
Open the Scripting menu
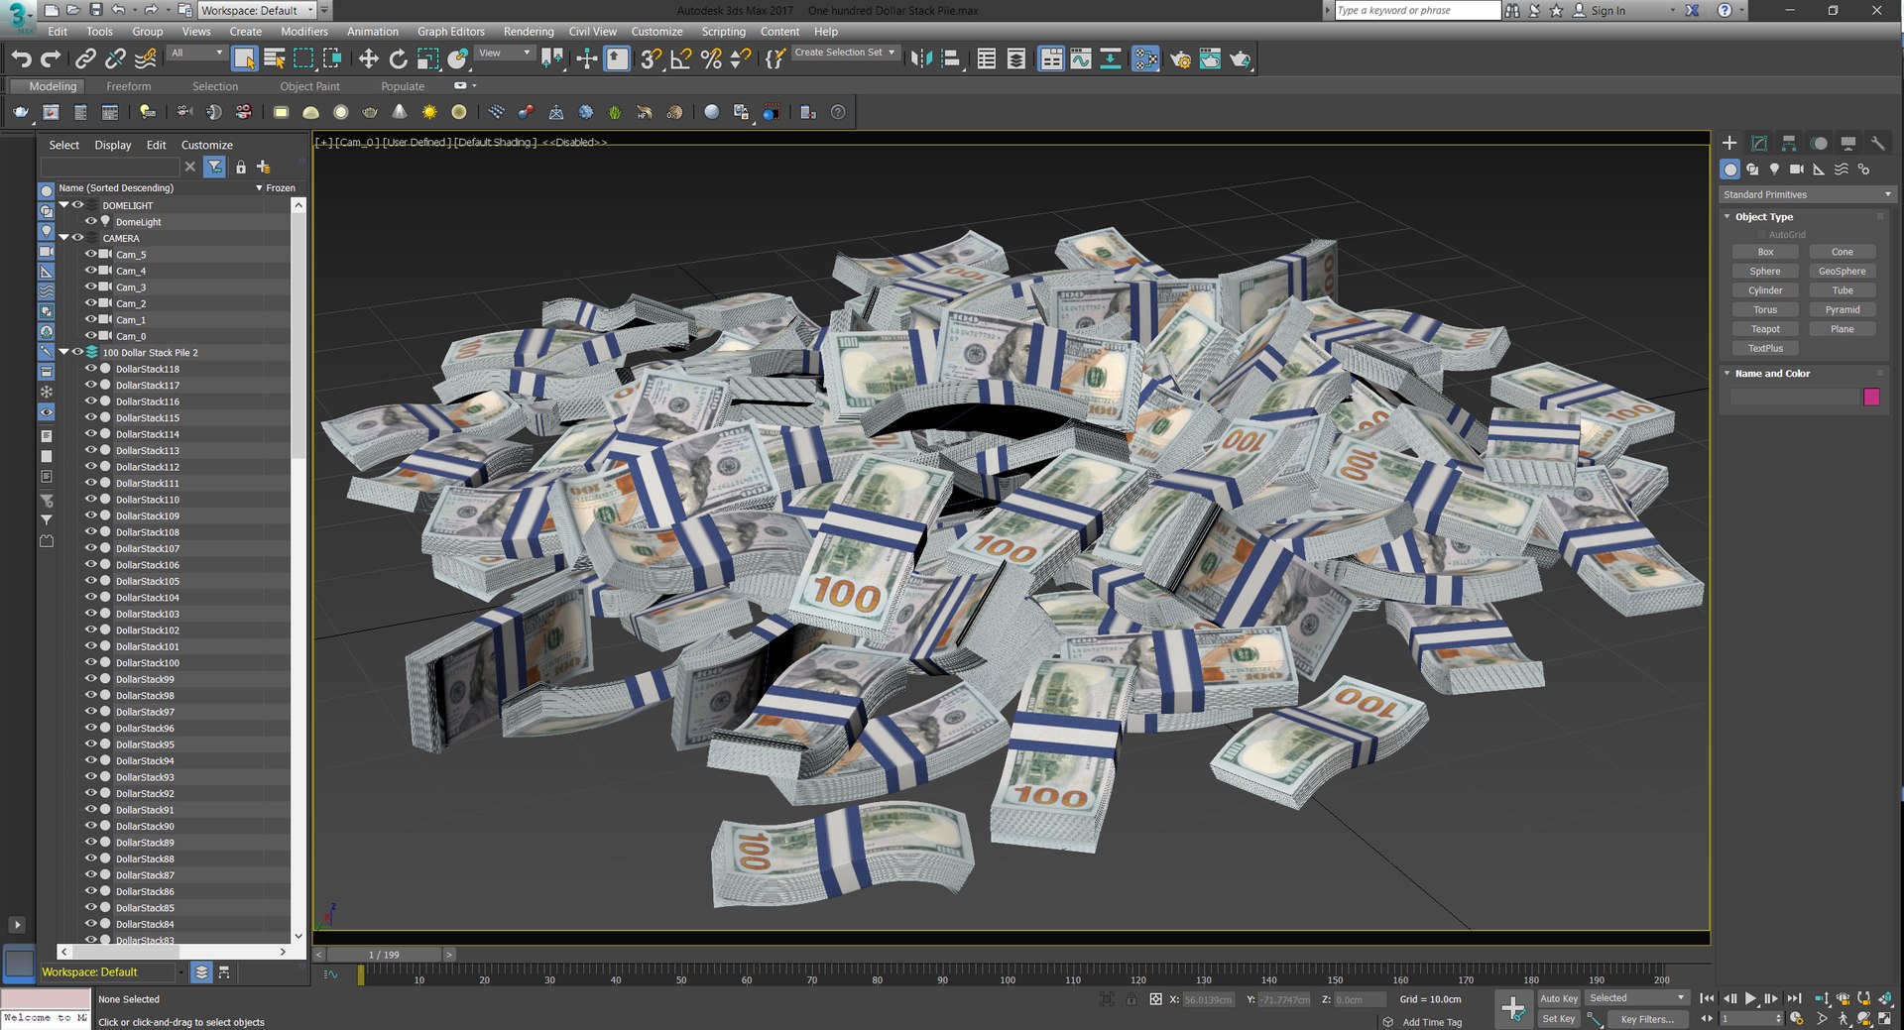pyautogui.click(x=723, y=32)
